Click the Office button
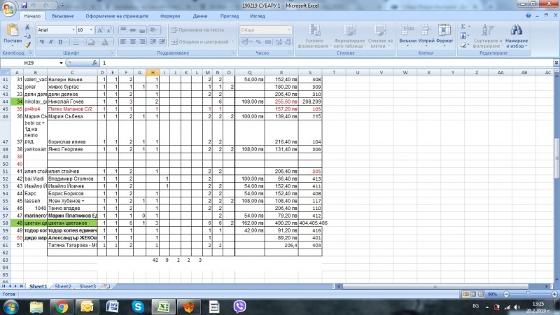This screenshot has height=315, width=560. pyautogui.click(x=8, y=9)
